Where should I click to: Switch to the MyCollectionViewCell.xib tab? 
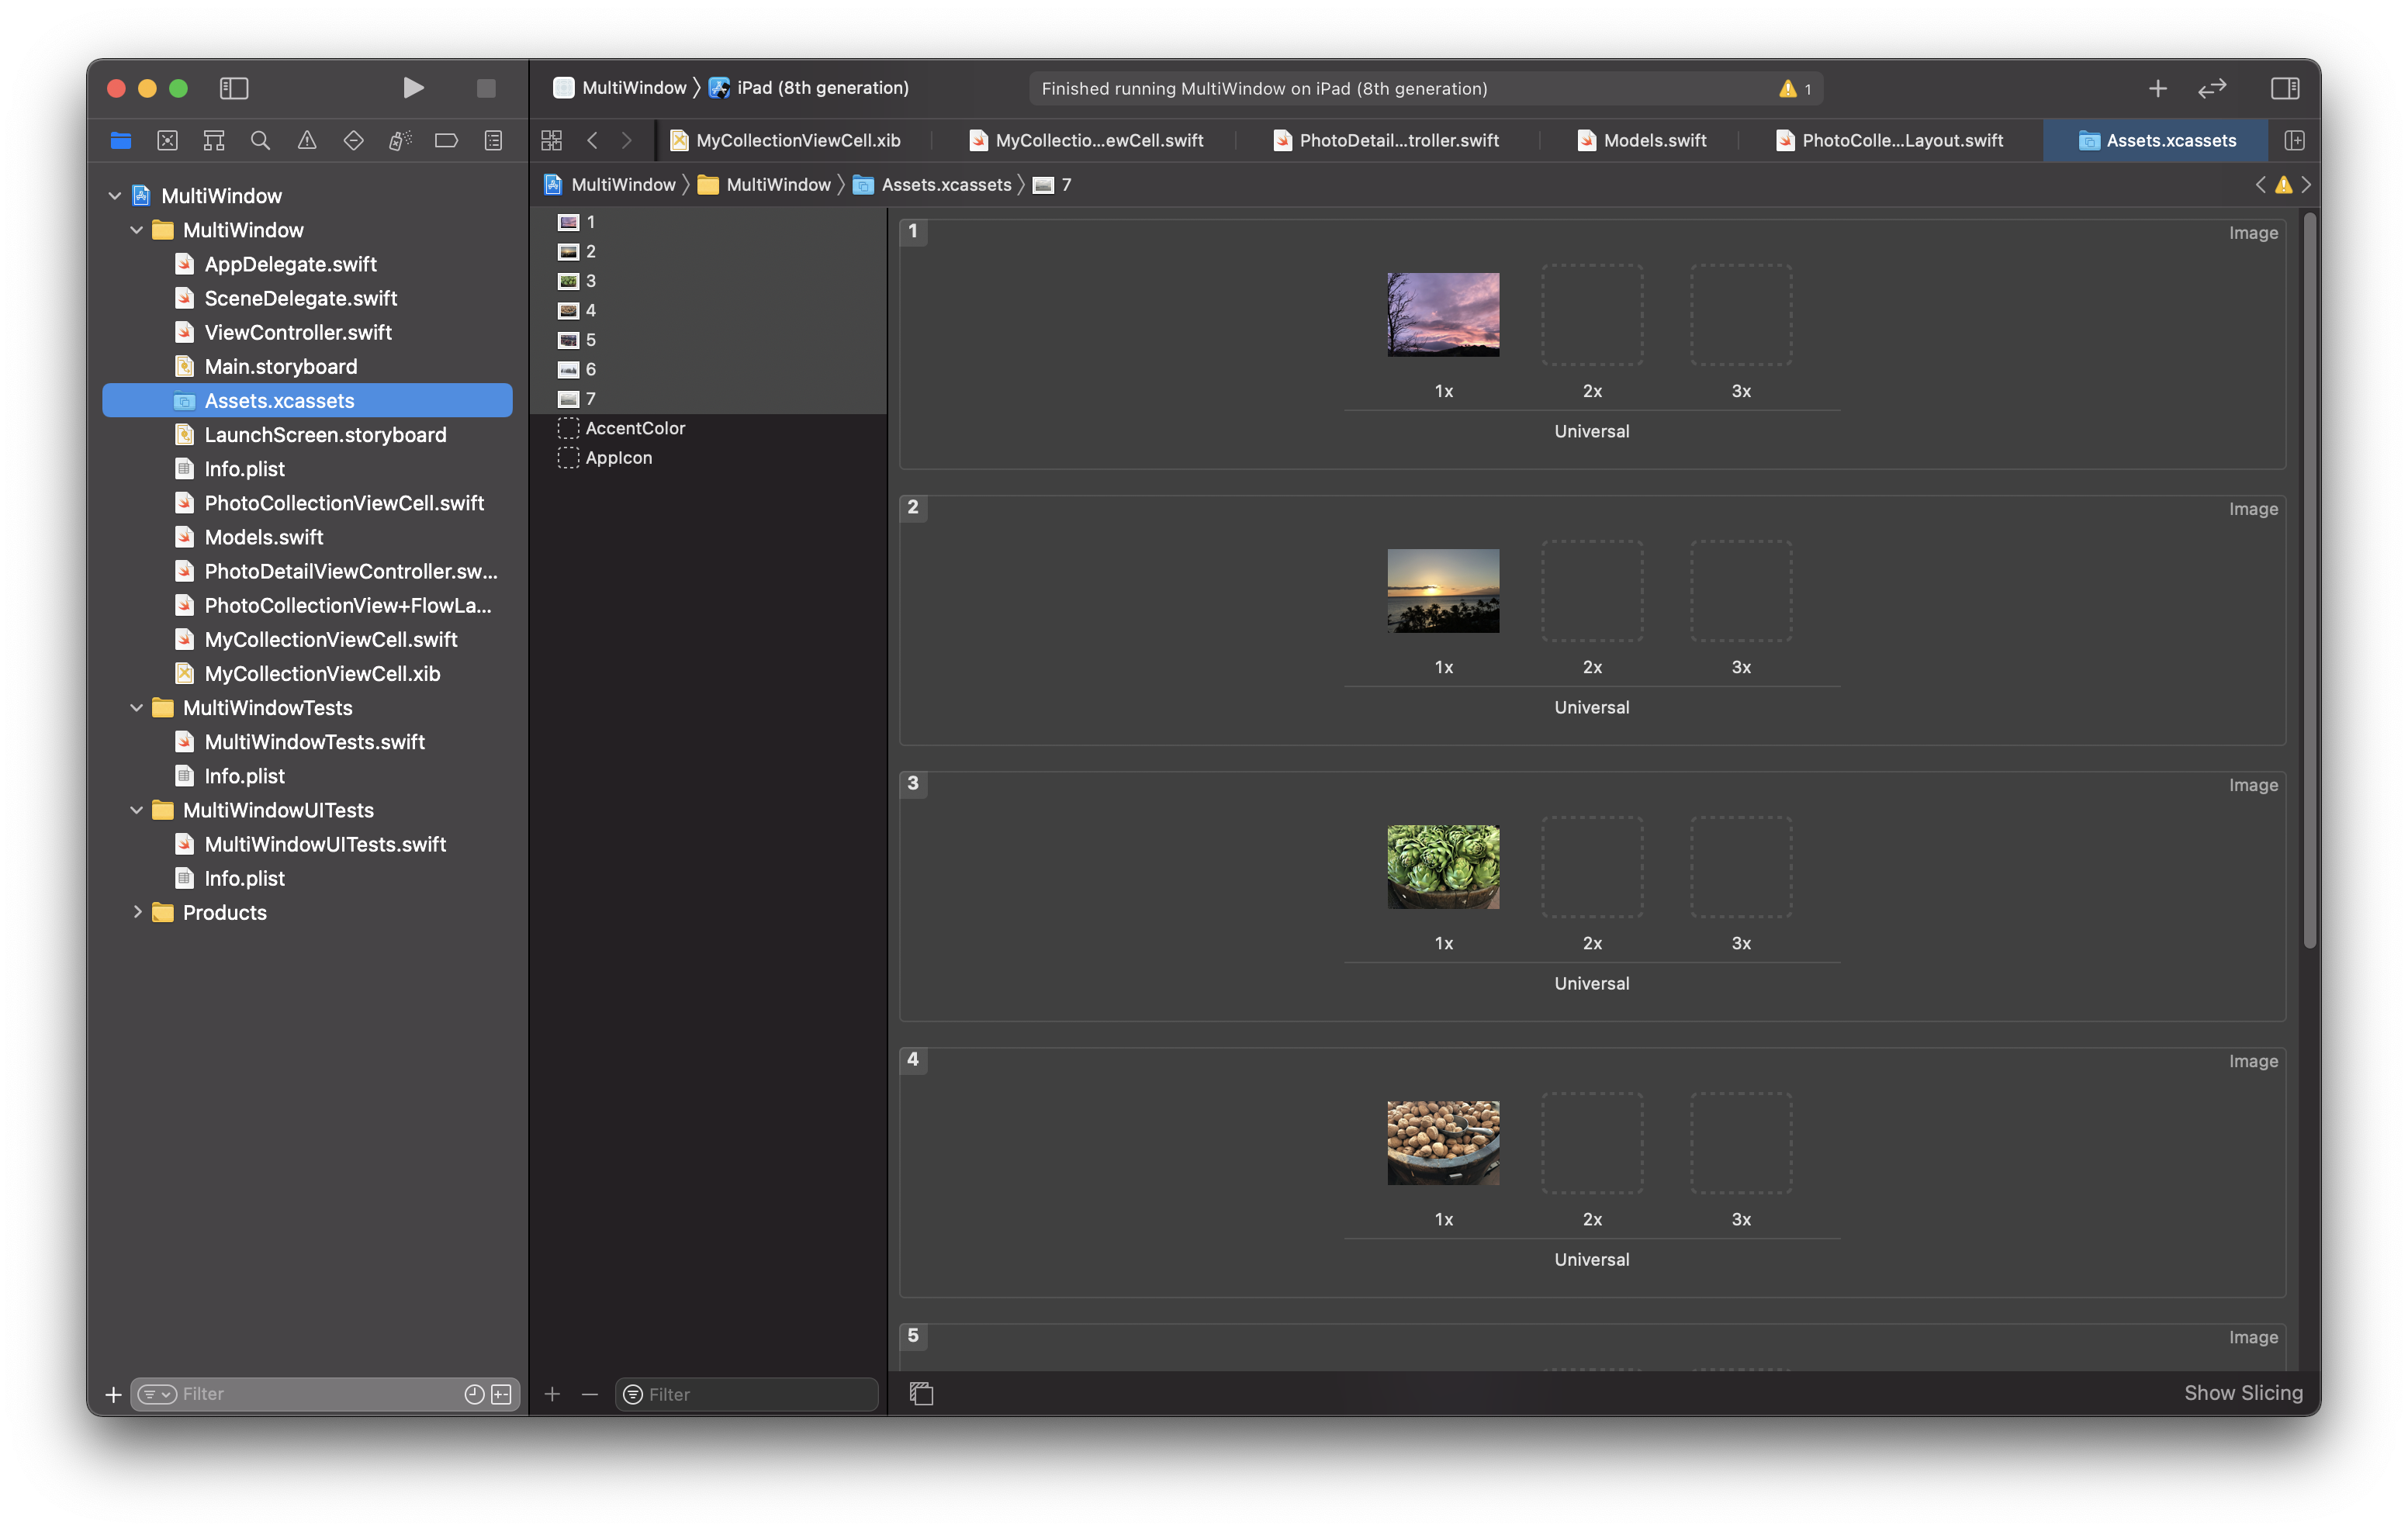coord(786,141)
